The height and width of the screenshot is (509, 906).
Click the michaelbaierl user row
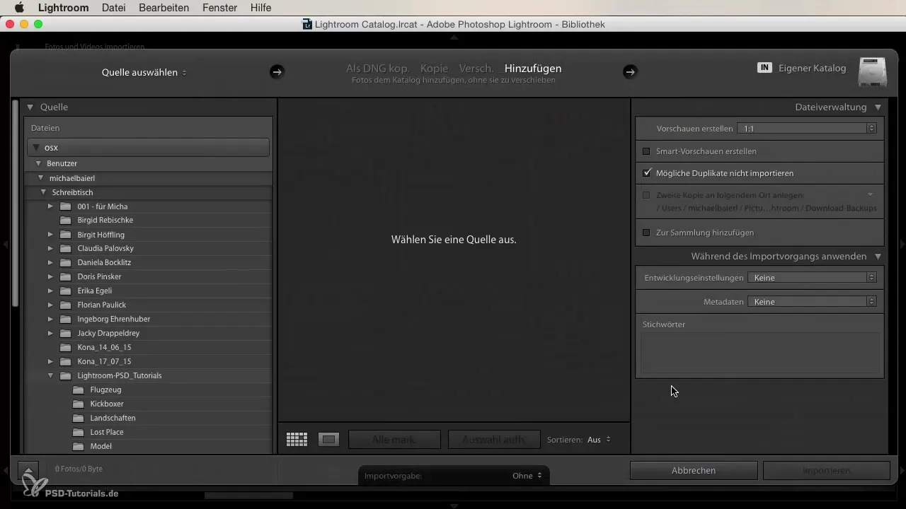[148, 178]
